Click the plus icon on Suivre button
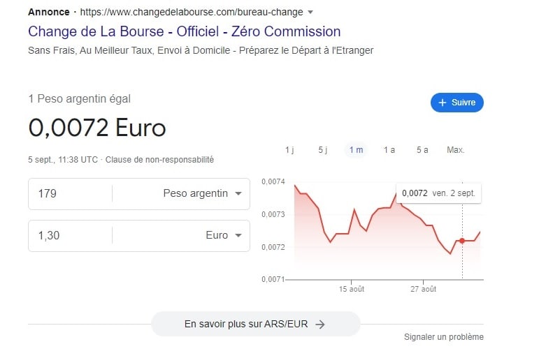The height and width of the screenshot is (358, 539). [442, 103]
